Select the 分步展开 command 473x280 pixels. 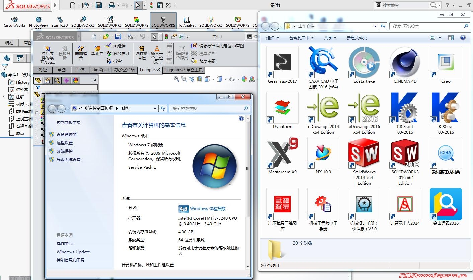coord(117,53)
